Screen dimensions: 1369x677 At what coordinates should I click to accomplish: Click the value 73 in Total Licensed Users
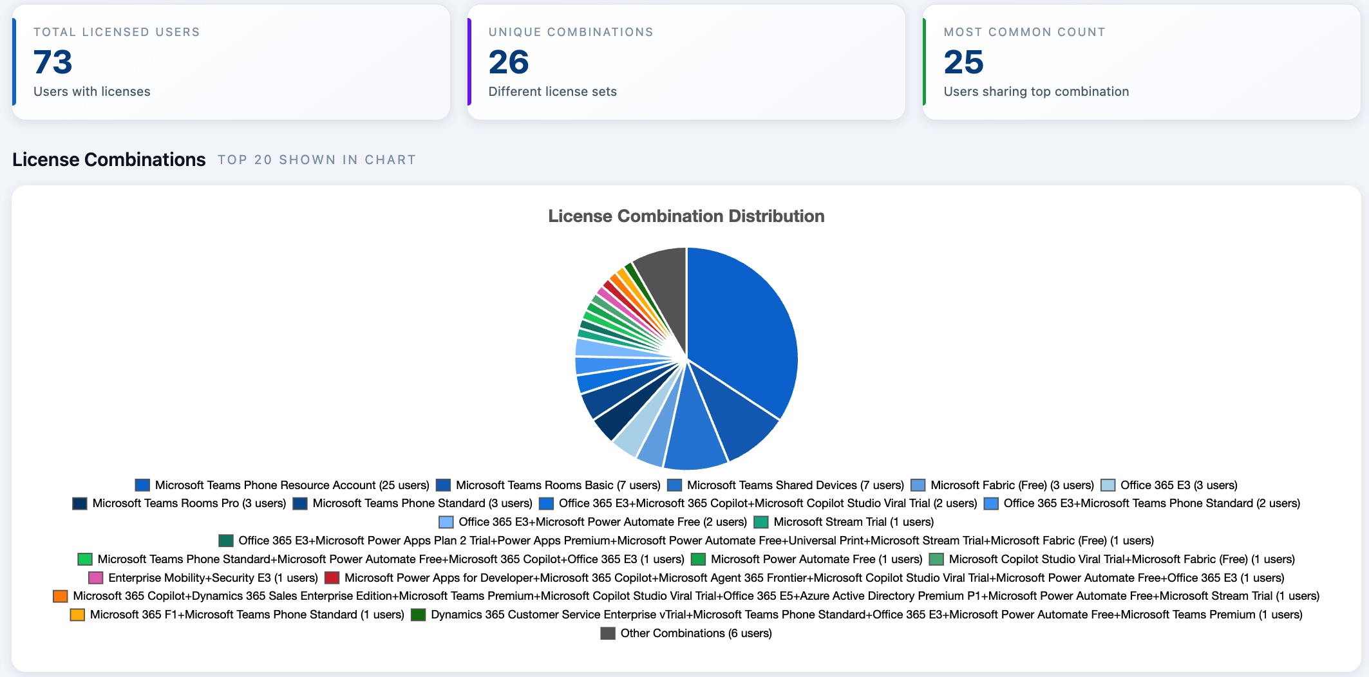53,62
